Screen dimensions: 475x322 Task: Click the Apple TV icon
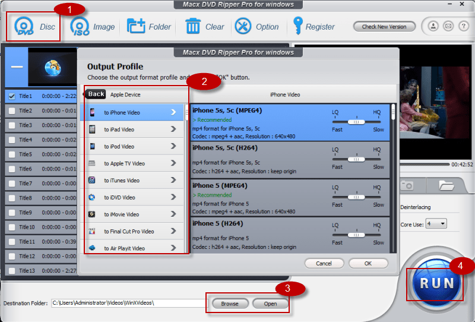pyautogui.click(x=92, y=163)
